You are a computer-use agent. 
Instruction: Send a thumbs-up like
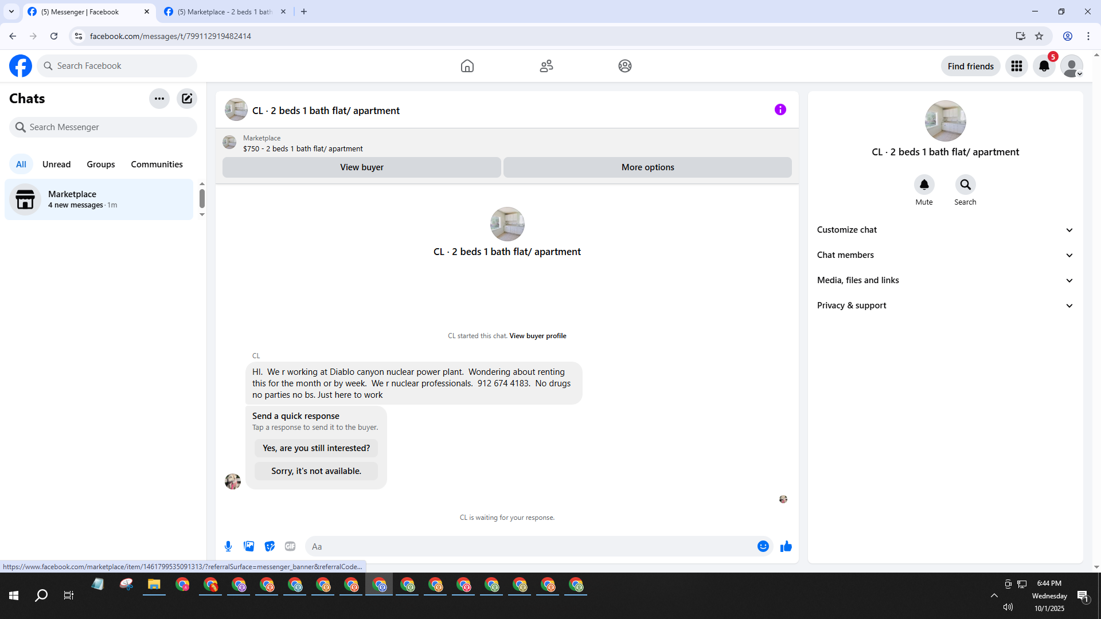(x=786, y=546)
